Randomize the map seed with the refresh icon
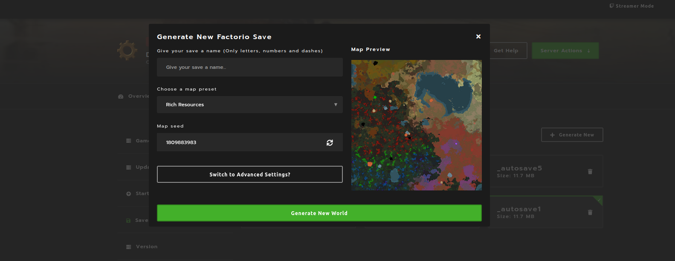 click(330, 143)
